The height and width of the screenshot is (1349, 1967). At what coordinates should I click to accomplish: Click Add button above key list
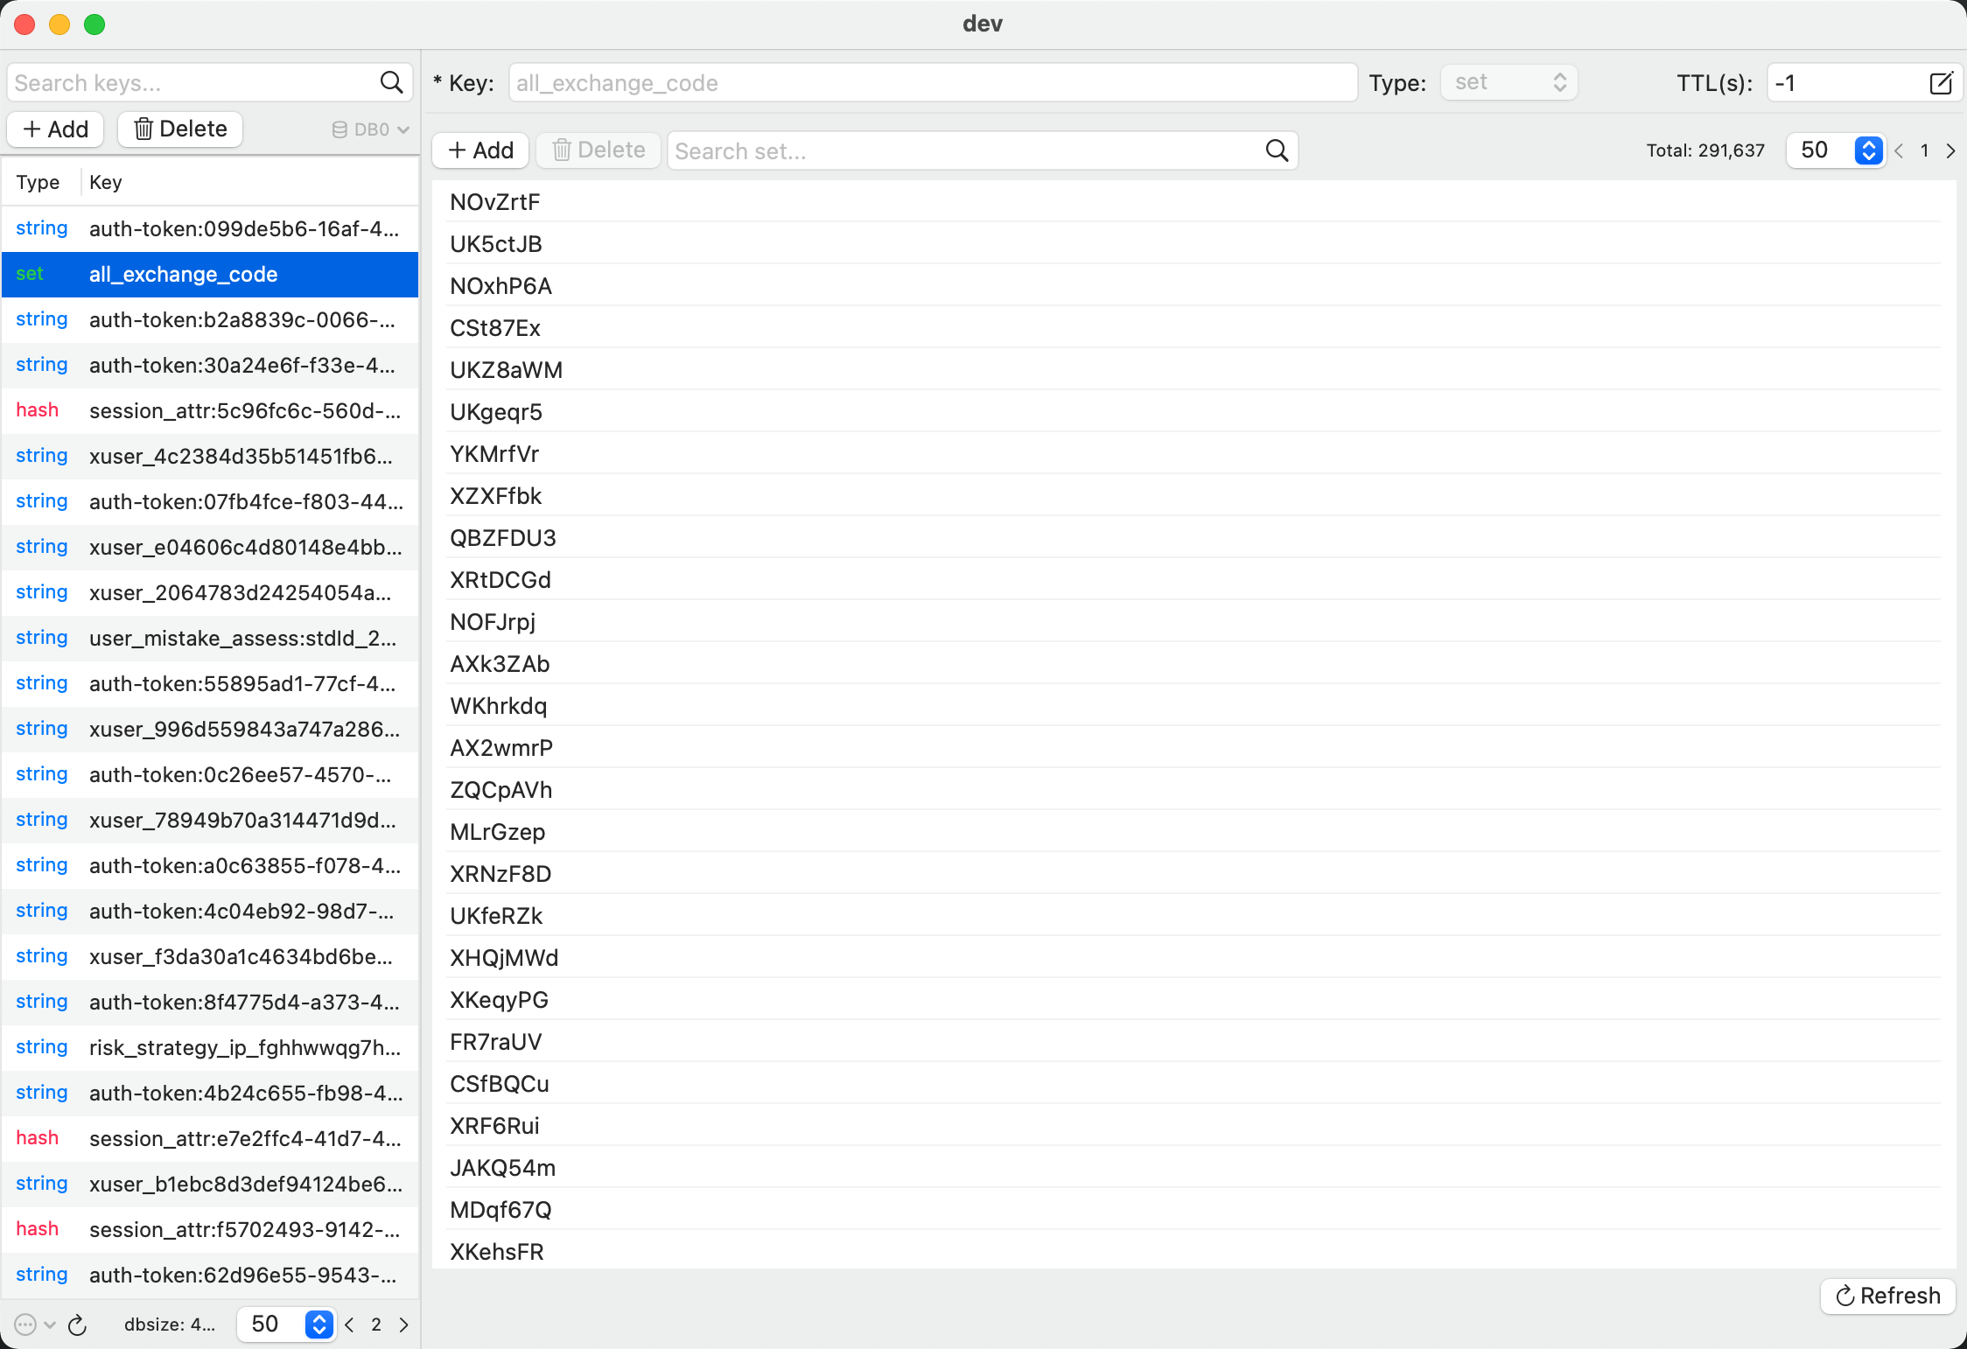pyautogui.click(x=55, y=129)
